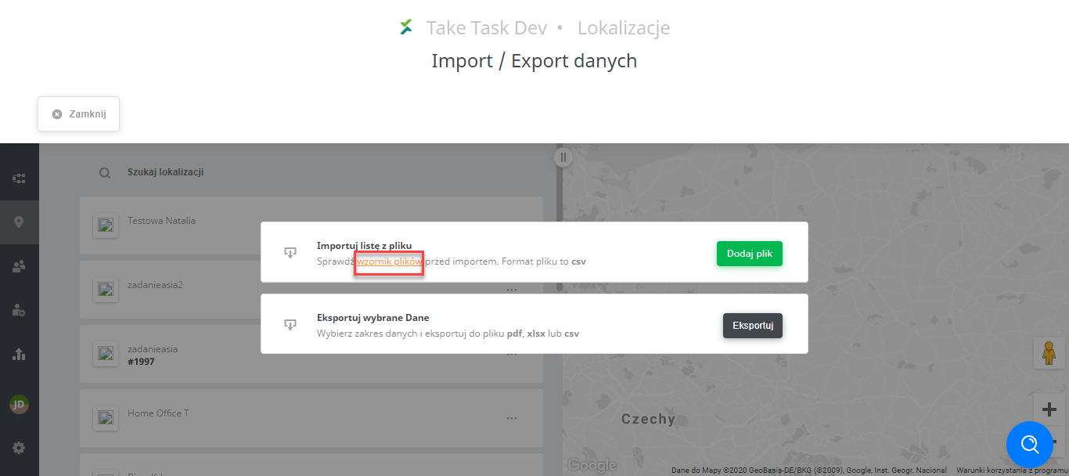1069x476 pixels.
Task: Click the JD user avatar
Action: tap(19, 404)
